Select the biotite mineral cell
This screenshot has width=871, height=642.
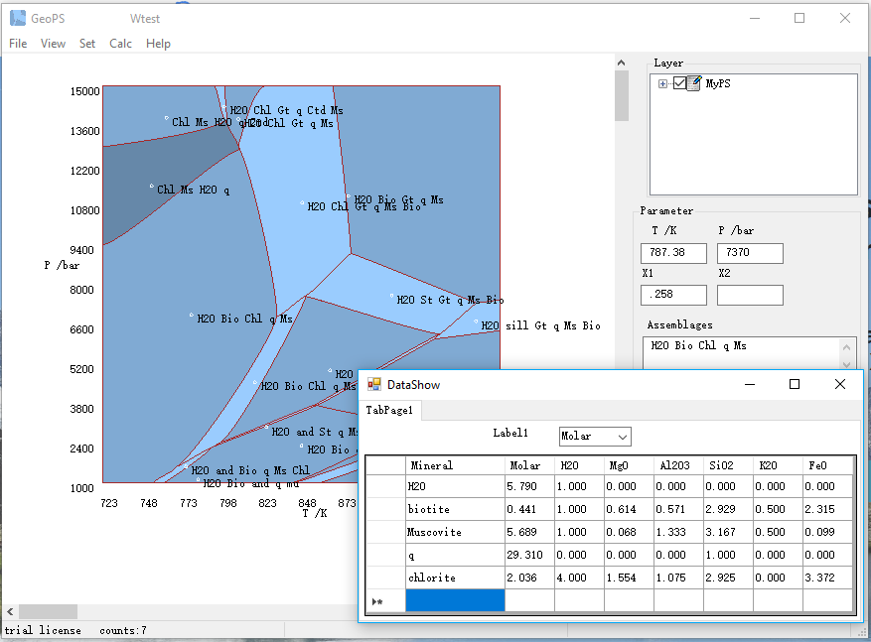click(x=454, y=509)
